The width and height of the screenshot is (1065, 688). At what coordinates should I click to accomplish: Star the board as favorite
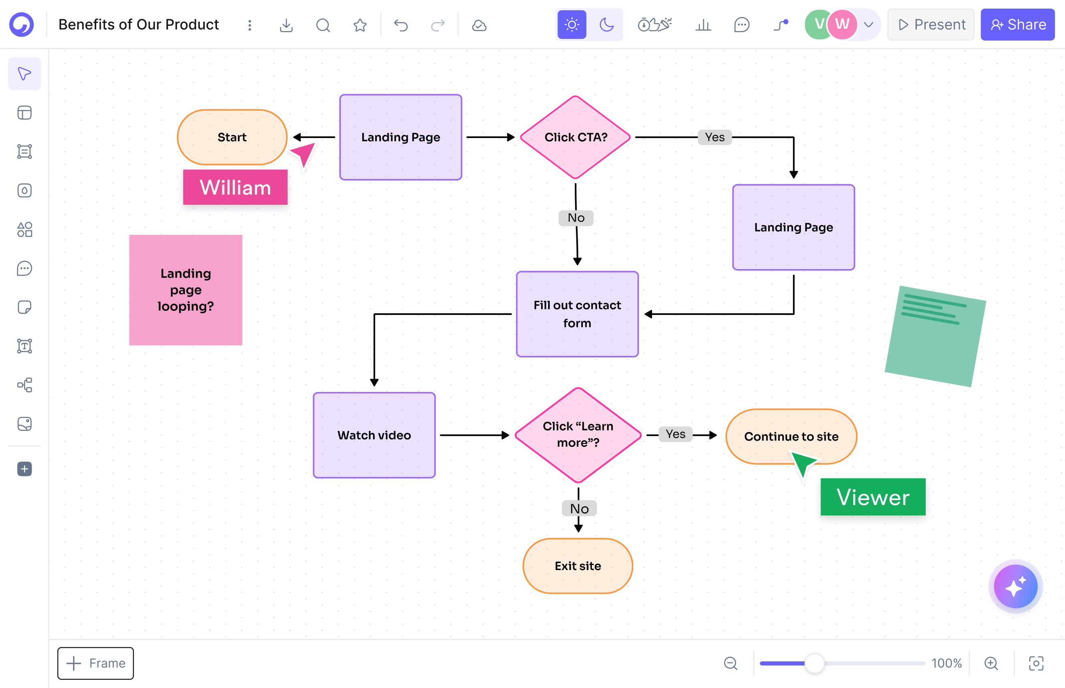(x=360, y=25)
